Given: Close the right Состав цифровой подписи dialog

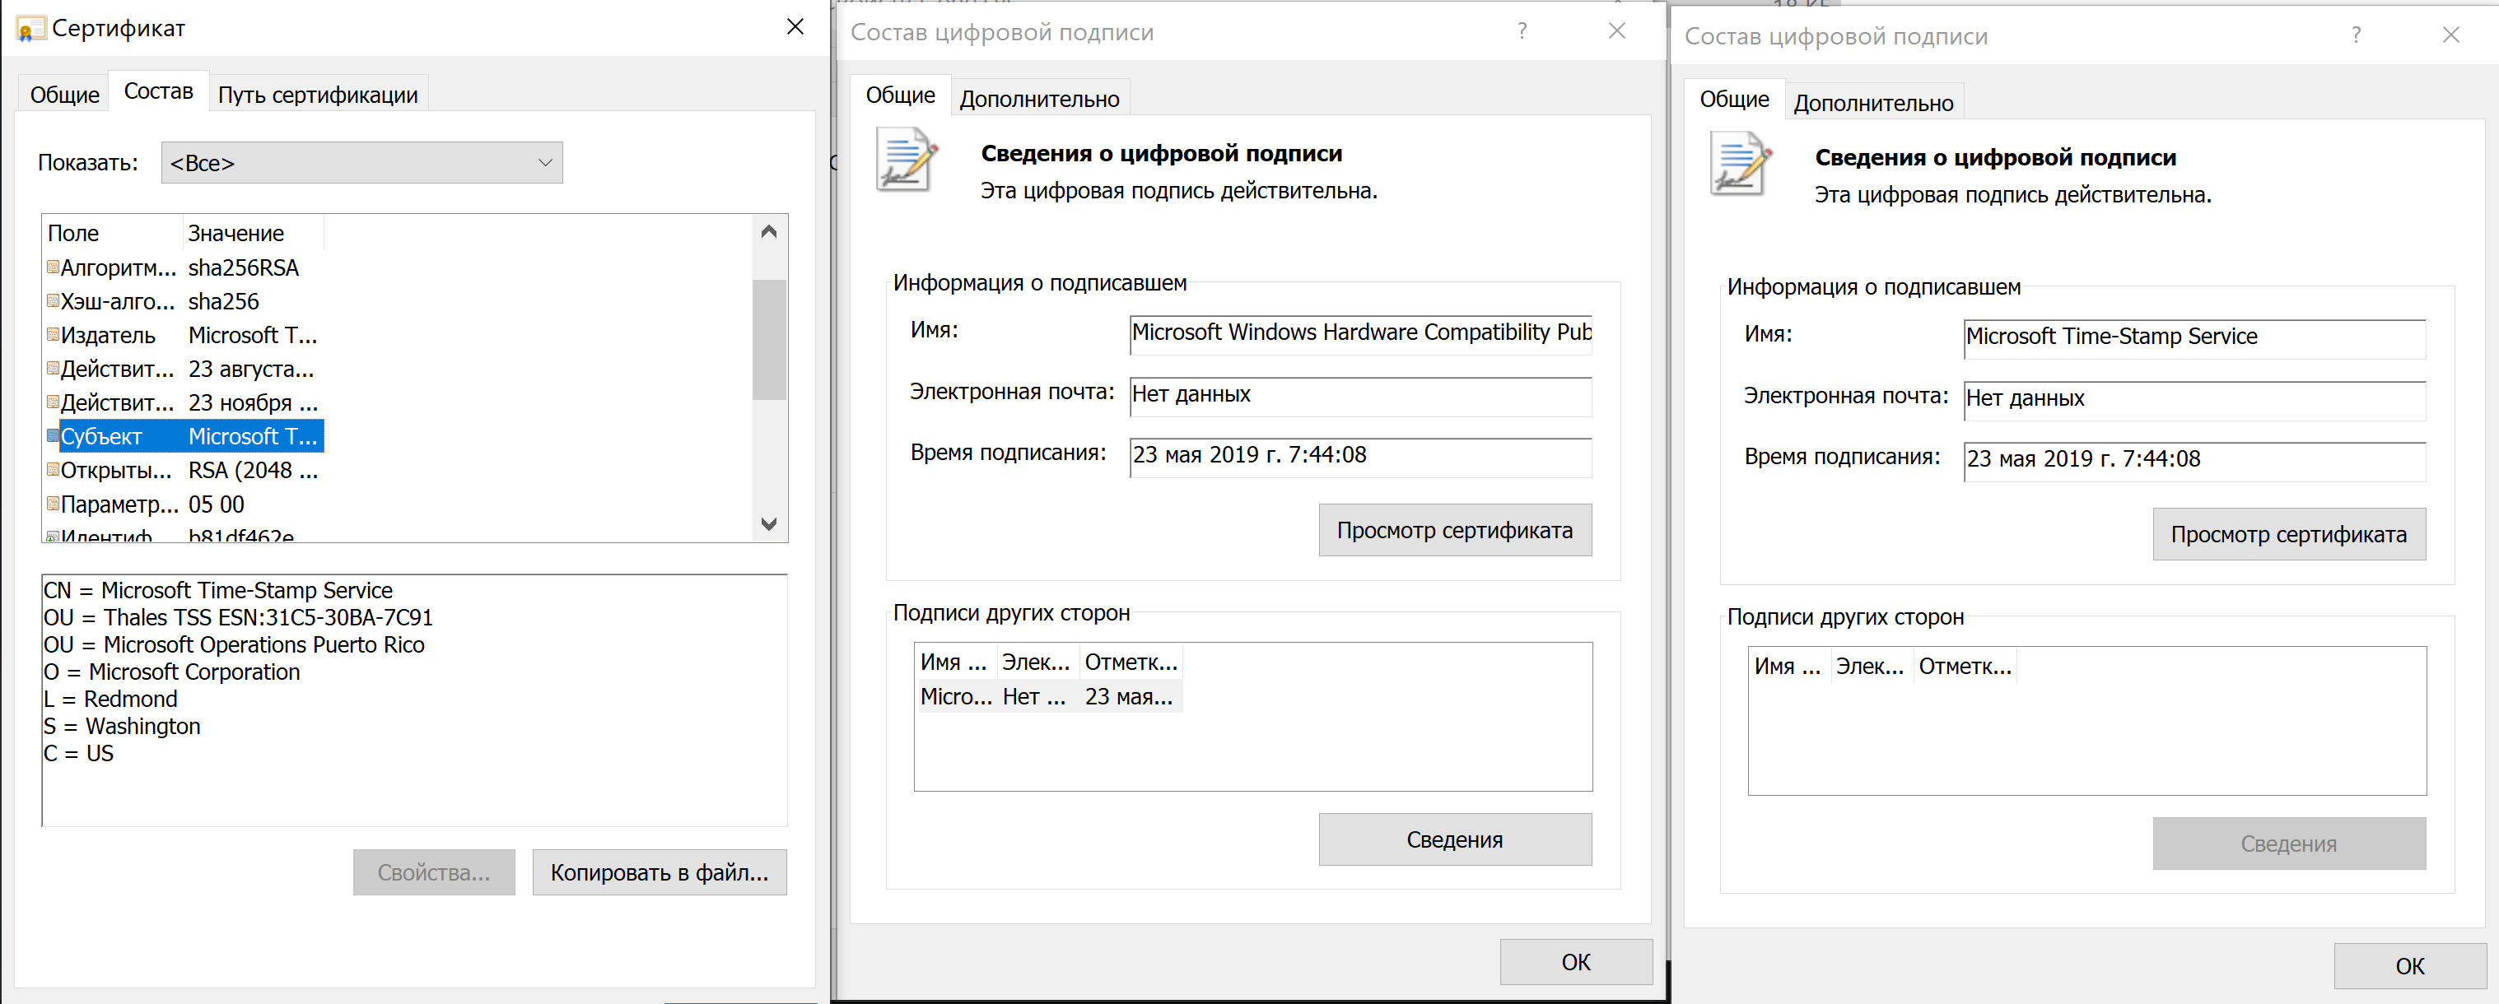Looking at the screenshot, I should [2450, 35].
